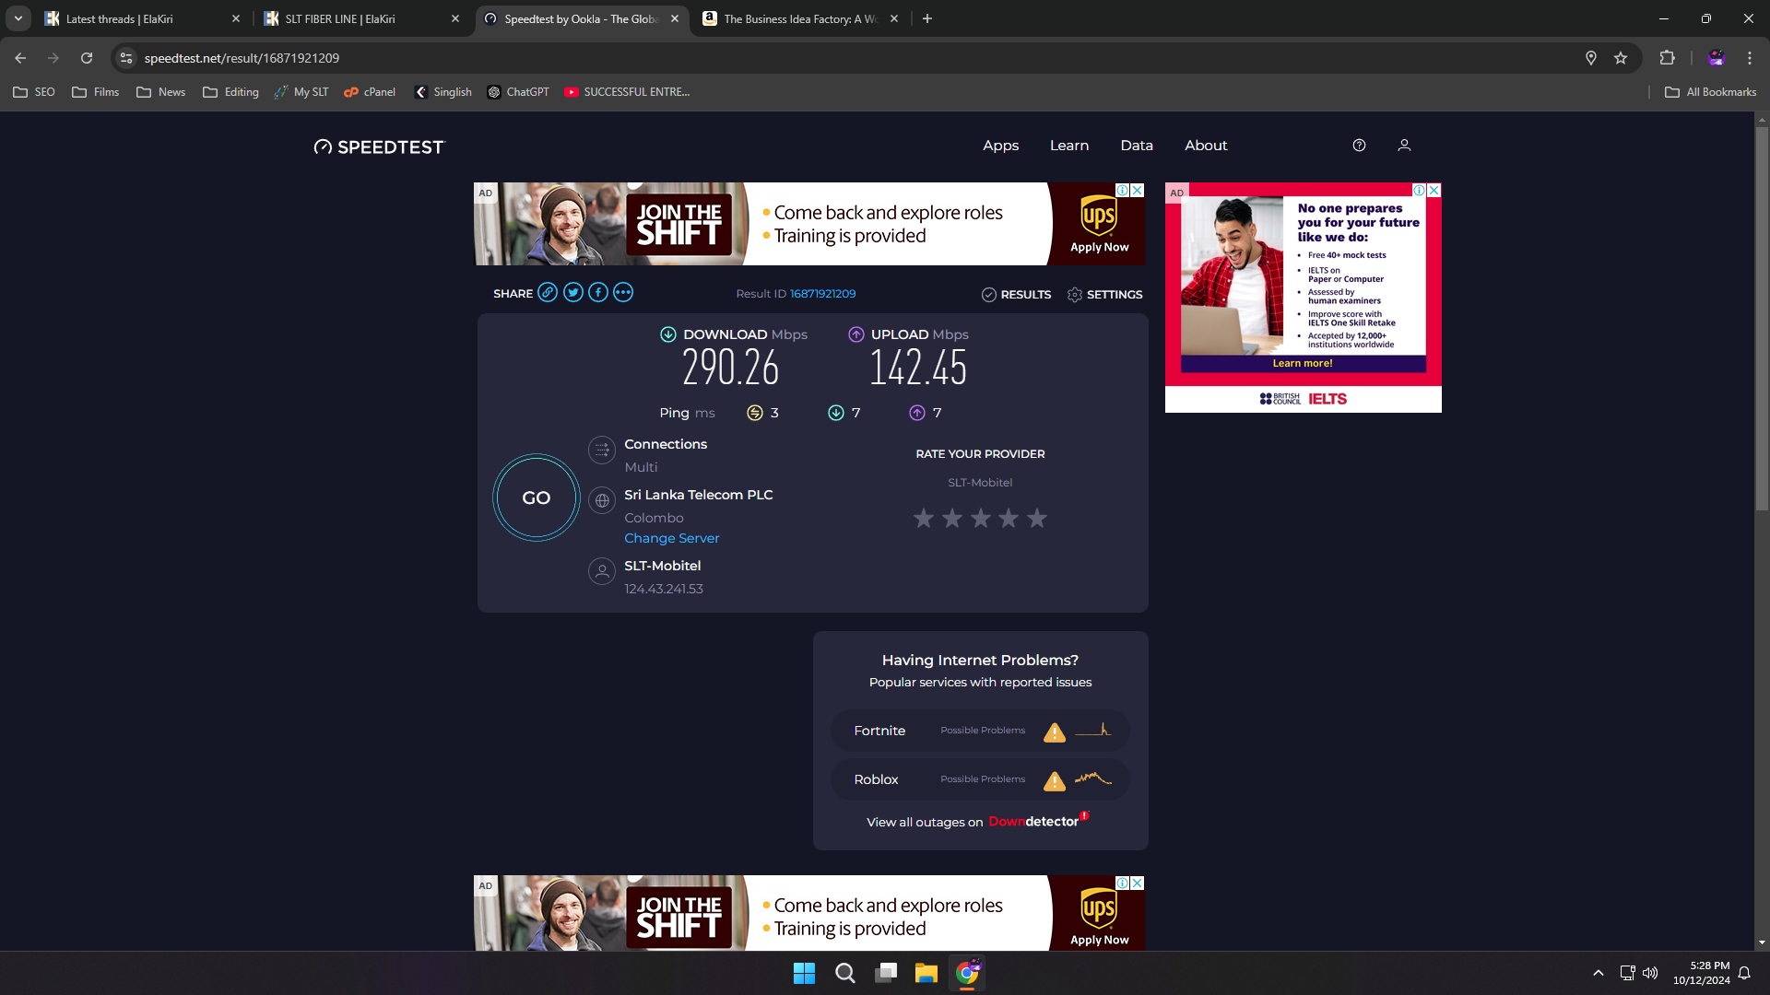The height and width of the screenshot is (995, 1770).
Task: Reload the page
Action: [87, 58]
